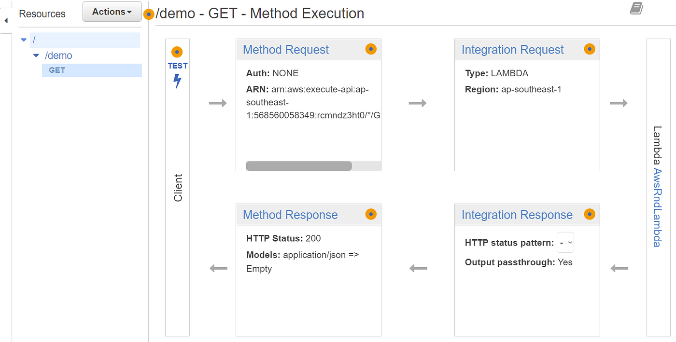Click the Method Request horizontal scrollbar

point(299,166)
